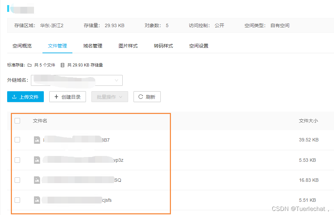Toggle the select-all checkbox in the 文件名 header
The width and height of the screenshot is (334, 215).
tap(17, 121)
